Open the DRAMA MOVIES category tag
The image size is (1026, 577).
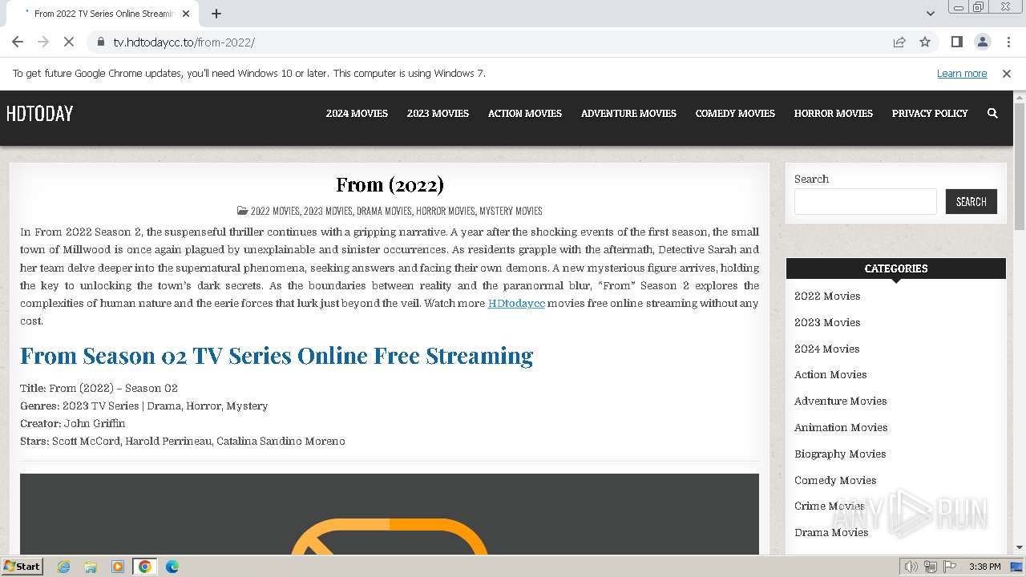click(x=384, y=211)
